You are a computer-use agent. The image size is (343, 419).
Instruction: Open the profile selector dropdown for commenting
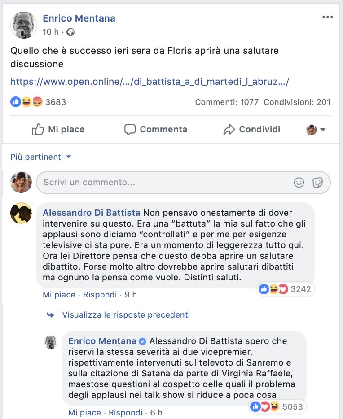(316, 130)
